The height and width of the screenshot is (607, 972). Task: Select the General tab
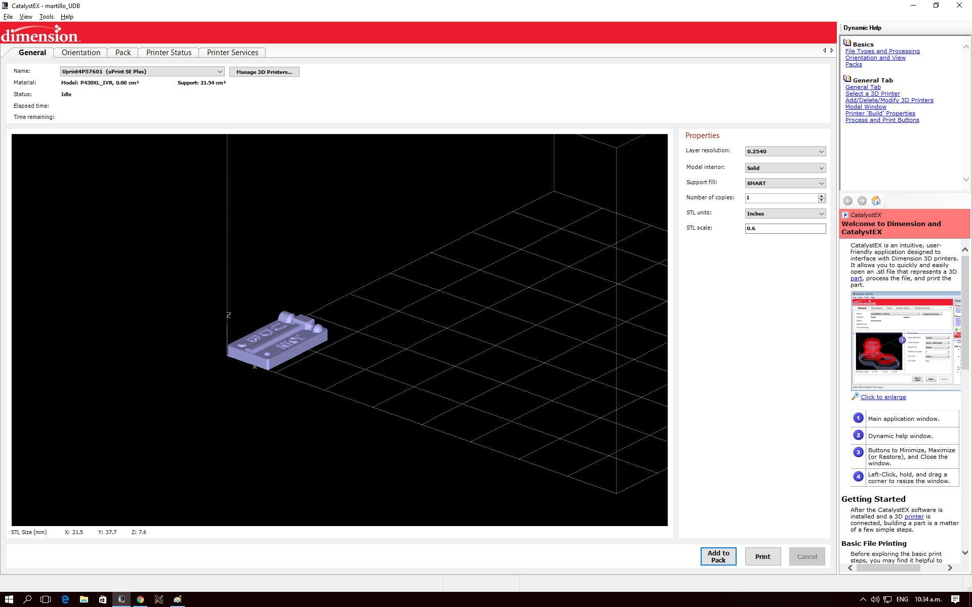coord(32,53)
